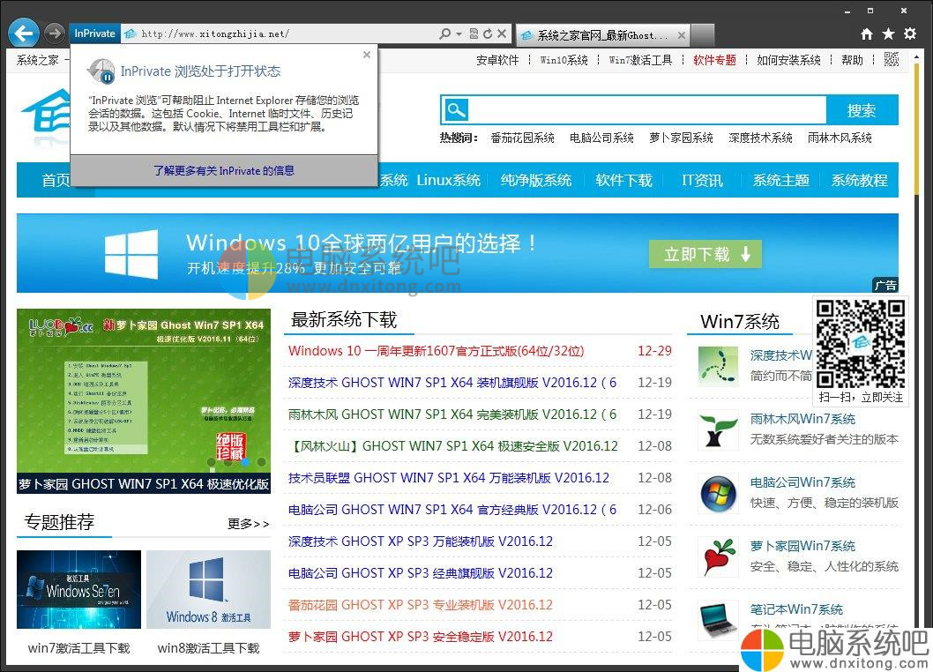Image resolution: width=933 pixels, height=672 pixels.
Task: Open the 软件下载 navigation item
Action: point(623,181)
